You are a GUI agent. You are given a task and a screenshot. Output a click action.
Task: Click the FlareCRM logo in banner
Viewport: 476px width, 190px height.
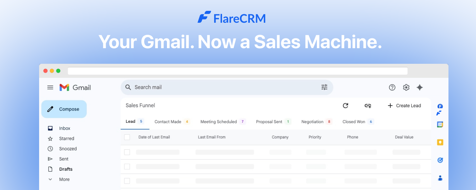coord(232,18)
